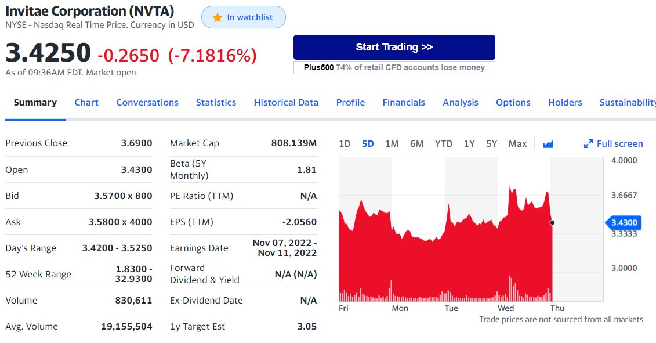Click the (-7.1816%) percent change
This screenshot has width=656, height=343.
tap(212, 55)
